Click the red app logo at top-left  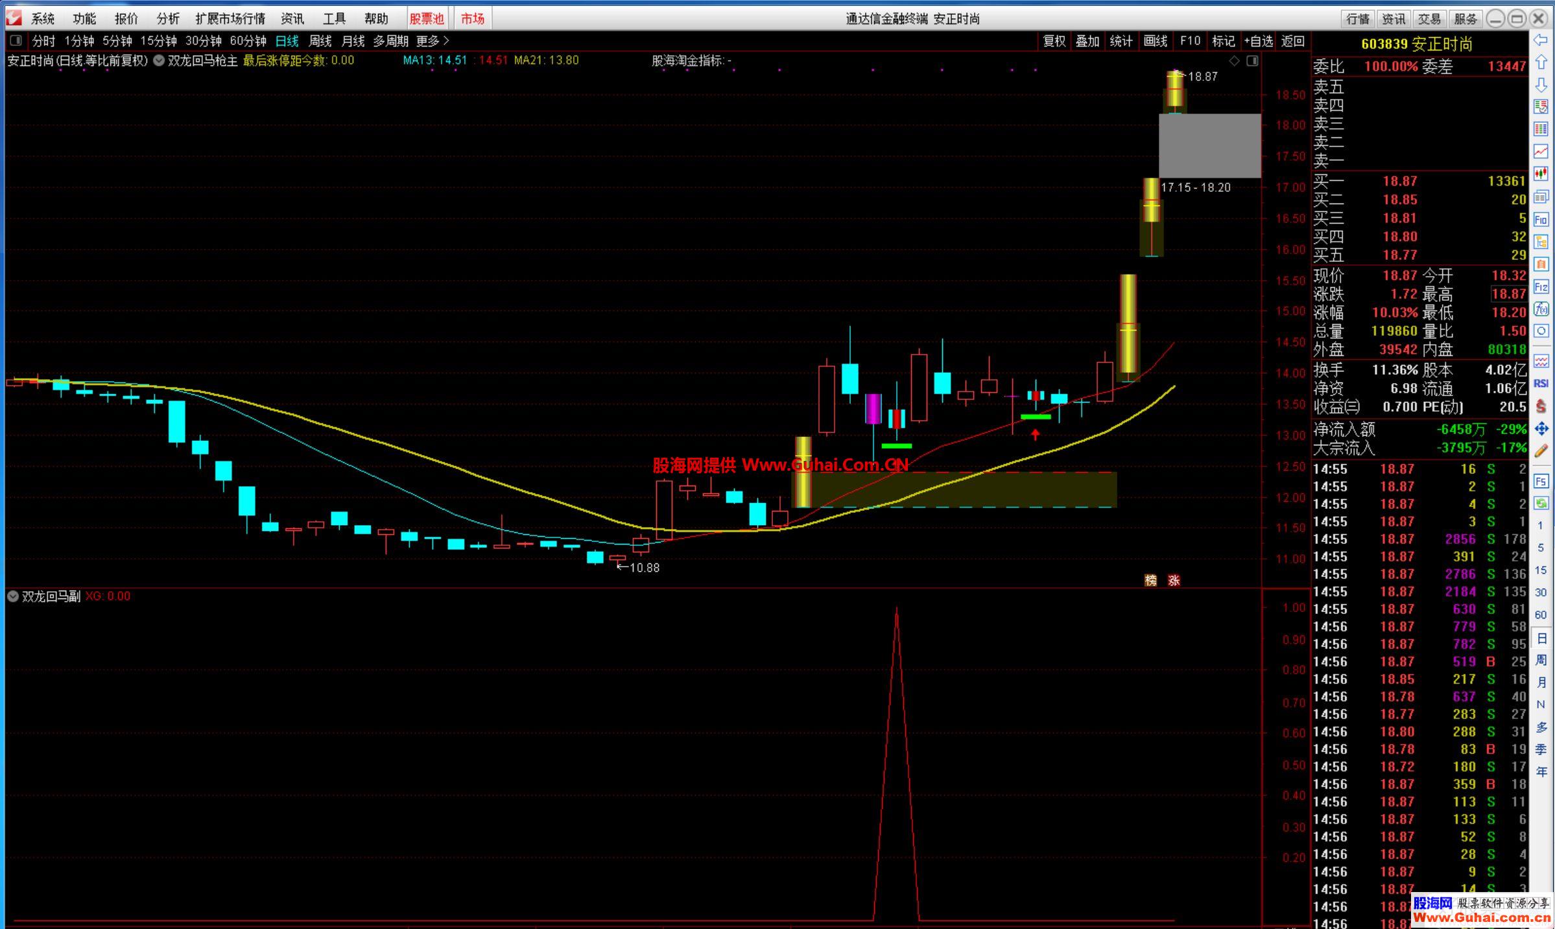[x=14, y=18]
